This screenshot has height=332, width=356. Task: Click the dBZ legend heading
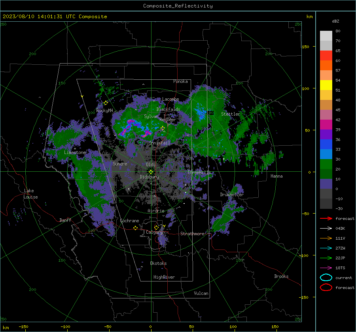pos(335,21)
